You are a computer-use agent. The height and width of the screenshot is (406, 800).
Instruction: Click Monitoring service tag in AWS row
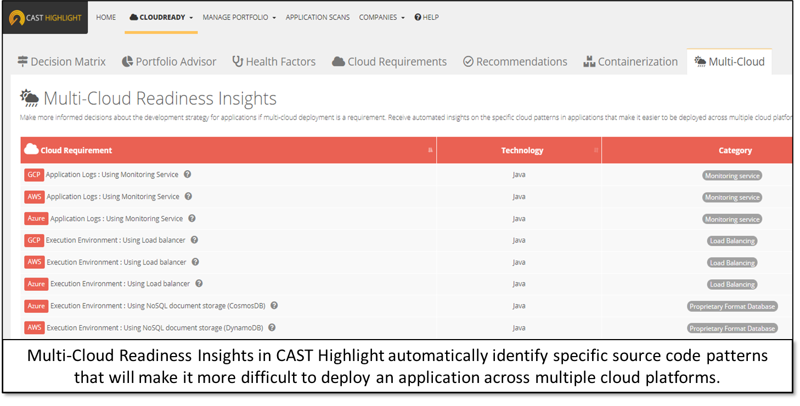pyautogui.click(x=733, y=197)
